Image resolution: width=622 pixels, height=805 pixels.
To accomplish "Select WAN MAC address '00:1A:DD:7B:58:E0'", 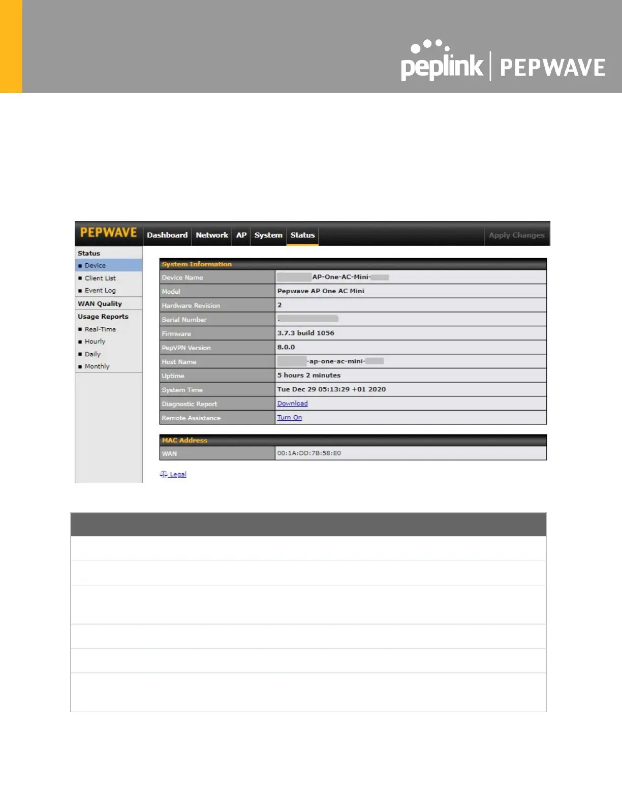I will click(309, 453).
